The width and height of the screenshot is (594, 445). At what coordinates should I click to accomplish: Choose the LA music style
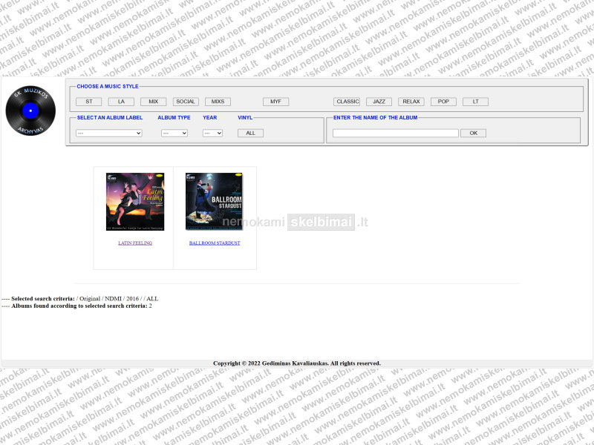tap(121, 102)
